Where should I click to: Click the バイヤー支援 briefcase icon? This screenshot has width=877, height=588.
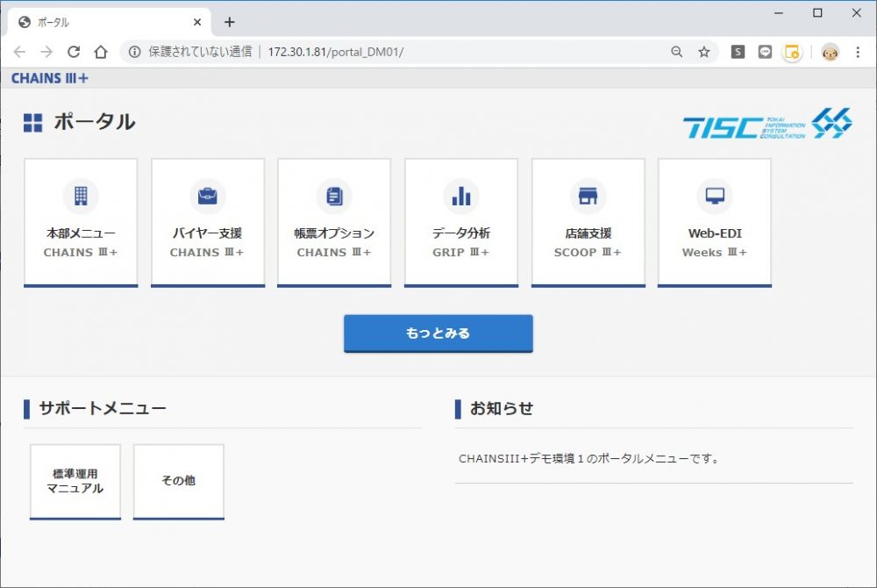tap(208, 196)
